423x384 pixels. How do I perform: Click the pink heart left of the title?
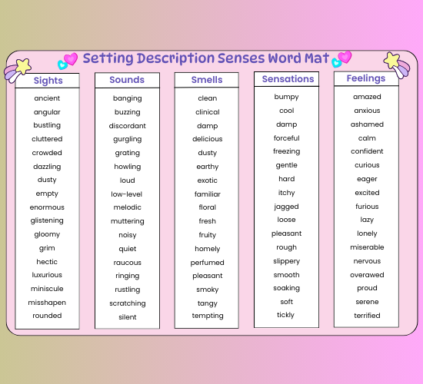pos(71,58)
